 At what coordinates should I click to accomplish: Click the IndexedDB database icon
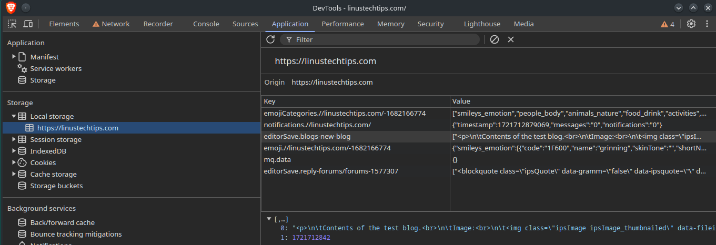(22, 151)
